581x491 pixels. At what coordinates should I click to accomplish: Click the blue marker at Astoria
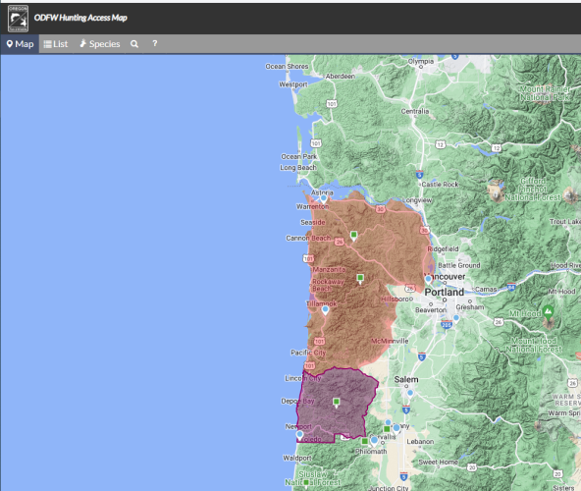coord(324,199)
